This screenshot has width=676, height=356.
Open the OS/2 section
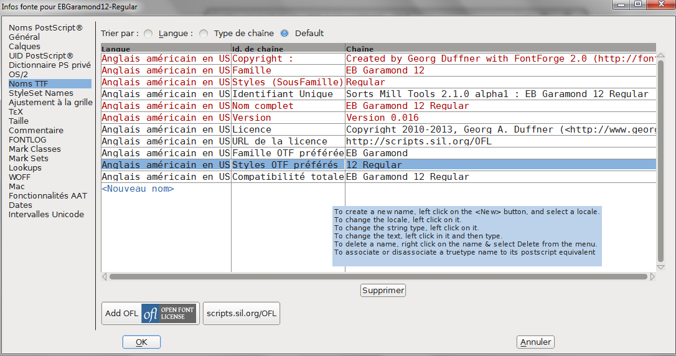pos(18,75)
